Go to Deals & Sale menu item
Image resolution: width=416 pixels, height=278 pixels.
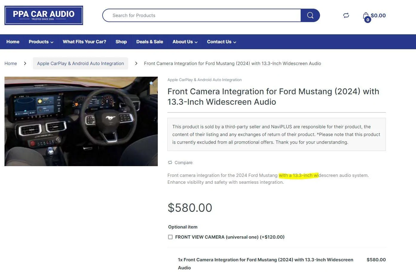pos(150,42)
